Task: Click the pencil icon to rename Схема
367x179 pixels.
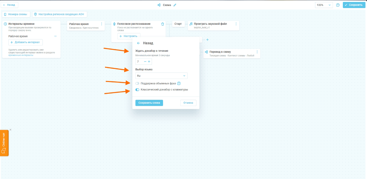Action: [x=175, y=5]
